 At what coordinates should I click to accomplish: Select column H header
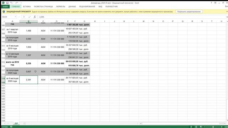click(95, 21)
